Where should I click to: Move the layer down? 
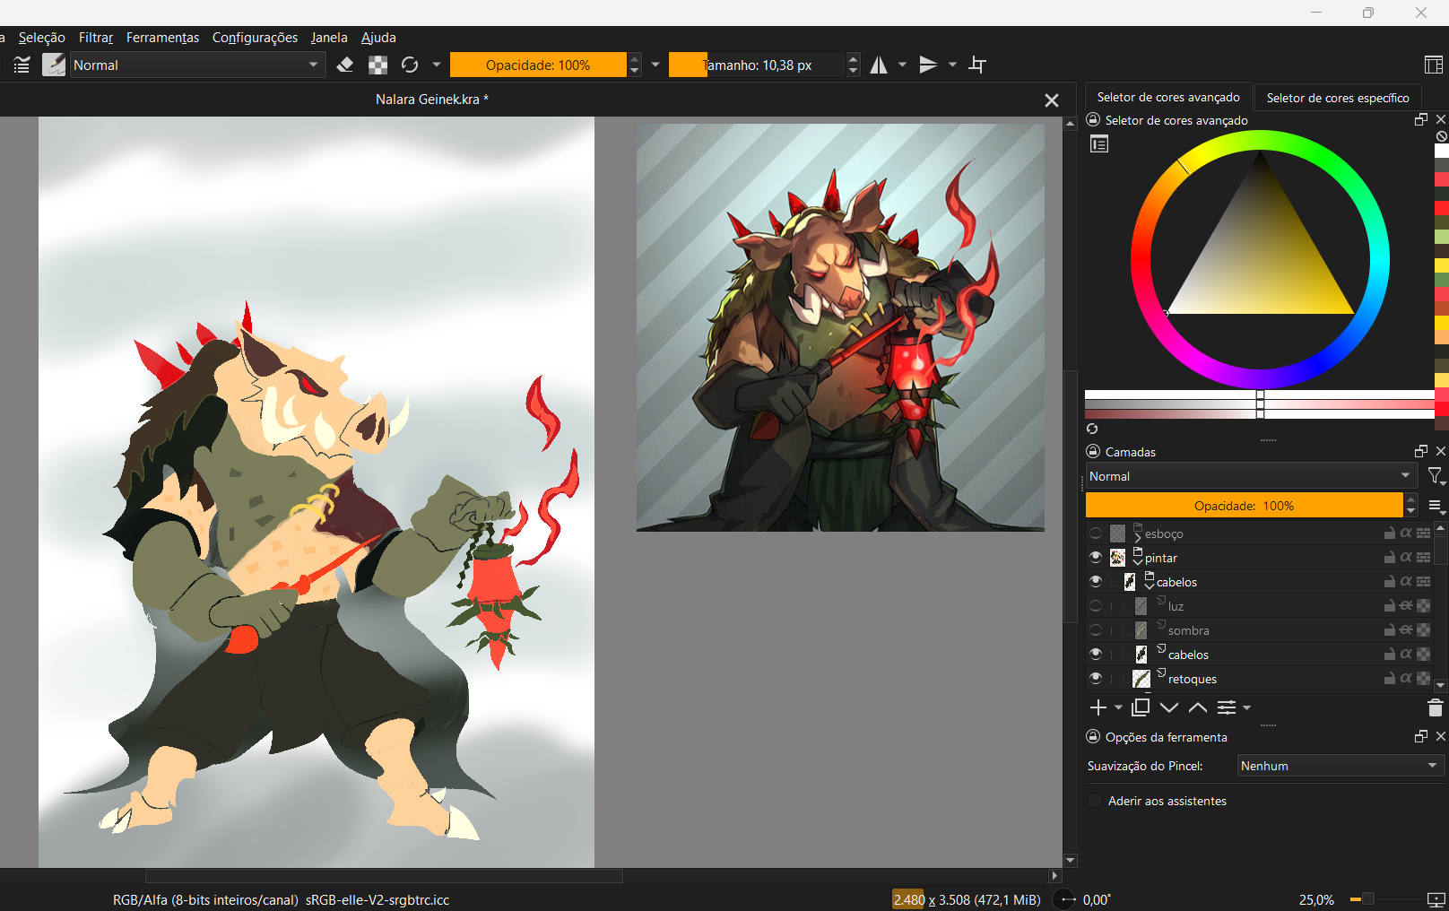coord(1169,707)
